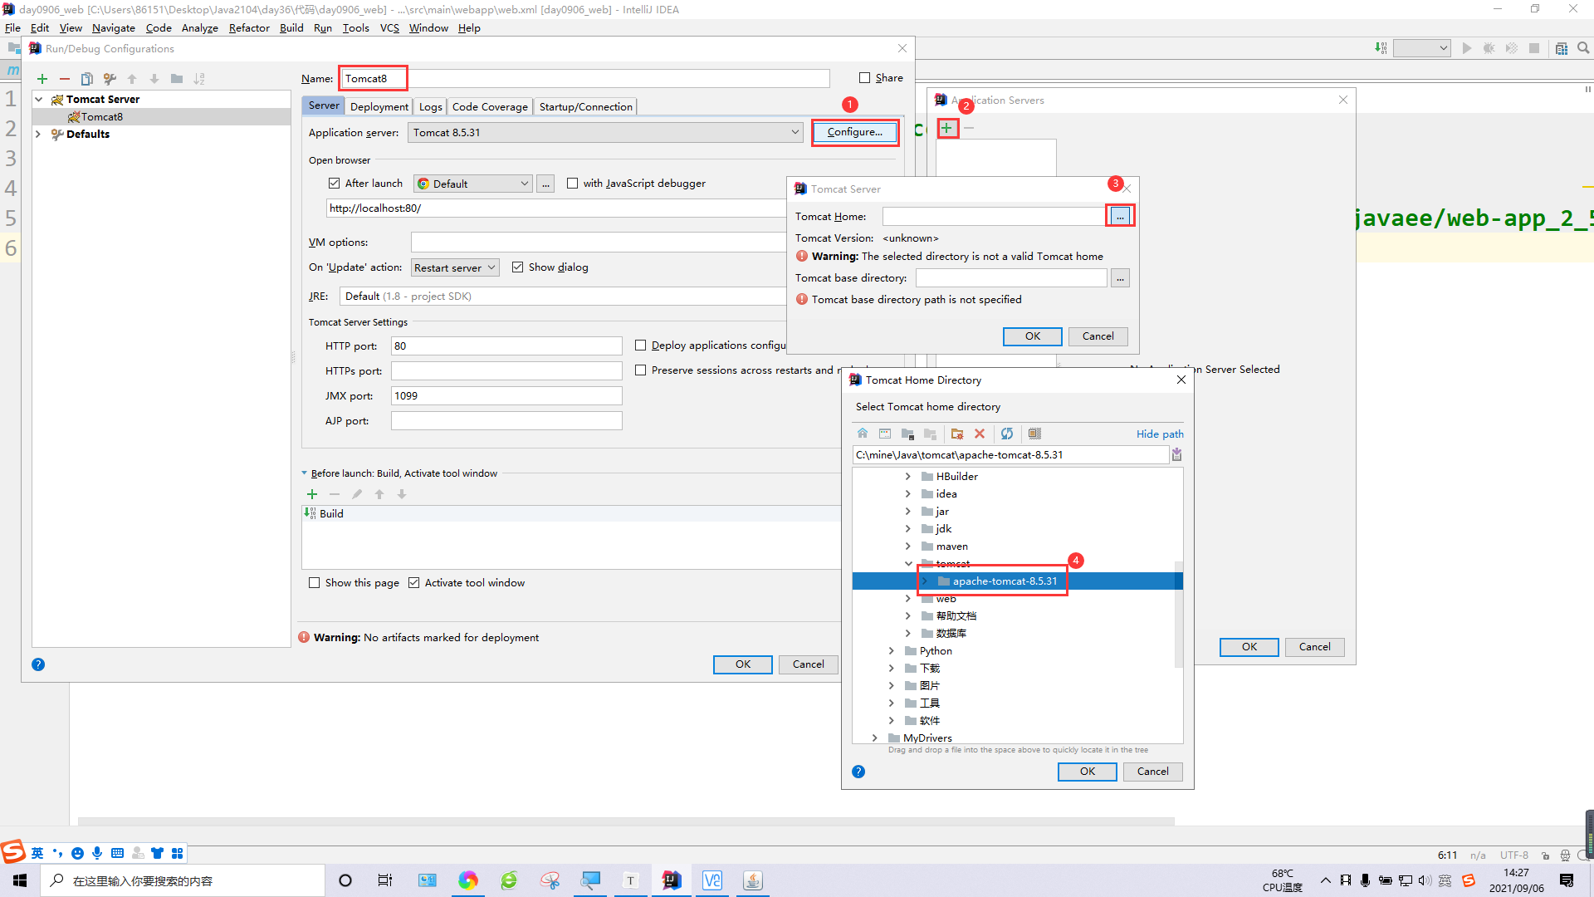Sort configurations alphabetically with the sort icon
The image size is (1594, 897).
point(199,79)
